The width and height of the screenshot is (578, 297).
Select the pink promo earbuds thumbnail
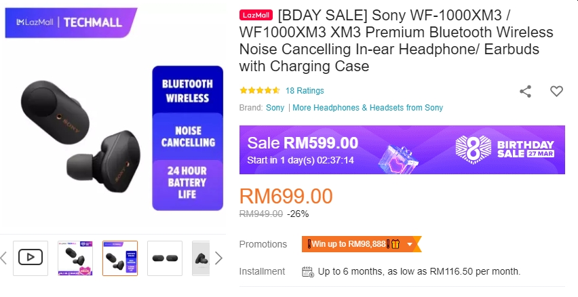(x=75, y=258)
